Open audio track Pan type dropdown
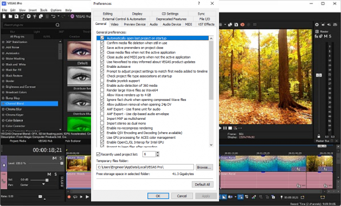 43,184
